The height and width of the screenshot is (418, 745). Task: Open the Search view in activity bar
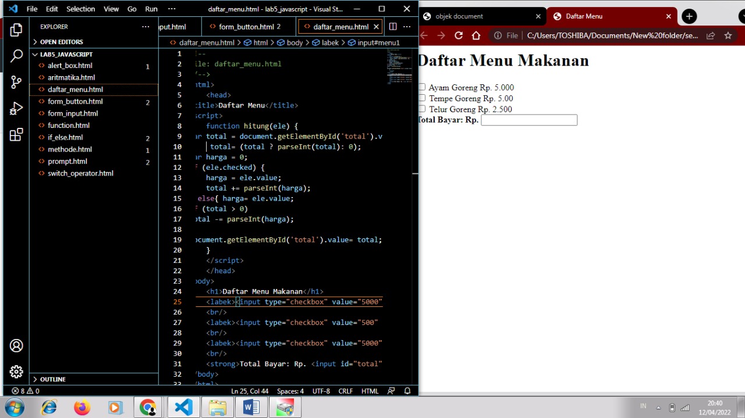(16, 56)
